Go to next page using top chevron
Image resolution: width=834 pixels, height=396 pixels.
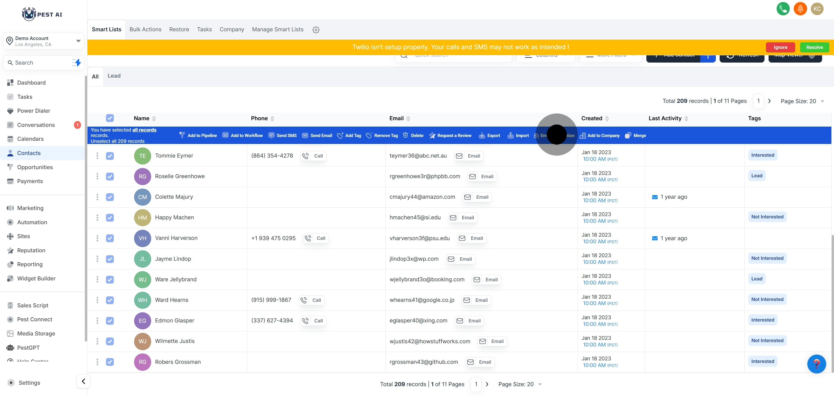click(769, 101)
